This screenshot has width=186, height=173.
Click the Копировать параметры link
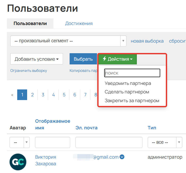pos(83,71)
